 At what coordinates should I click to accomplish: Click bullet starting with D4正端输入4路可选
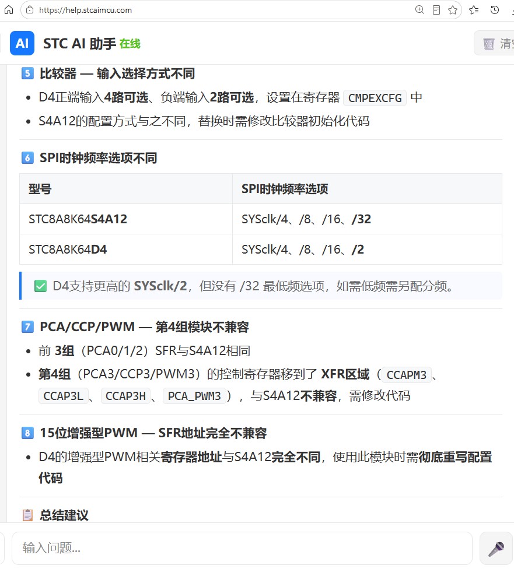tap(230, 97)
